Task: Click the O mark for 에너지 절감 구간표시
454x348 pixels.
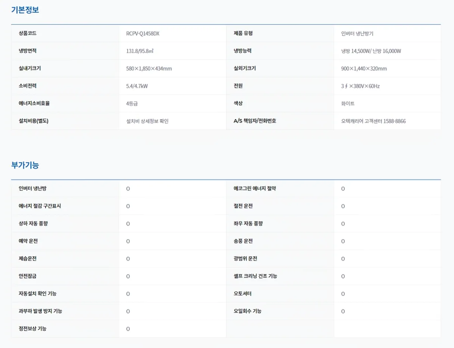Action: [128, 206]
